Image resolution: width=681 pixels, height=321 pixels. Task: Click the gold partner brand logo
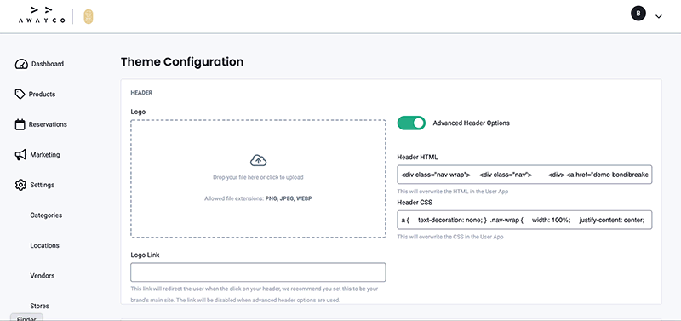click(89, 16)
